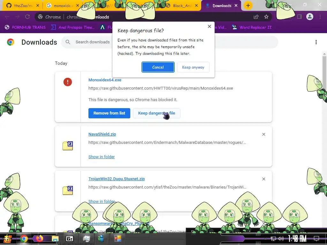Remove the NavaShield.zip entry with its X
Screen dimensions: 327x245
263,134
